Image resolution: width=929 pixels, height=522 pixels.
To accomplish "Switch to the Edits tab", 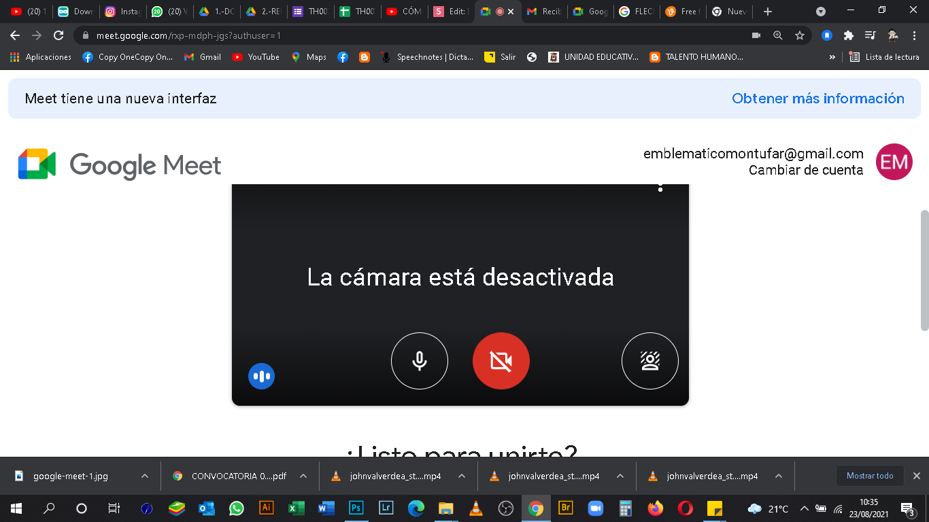I will click(452, 12).
